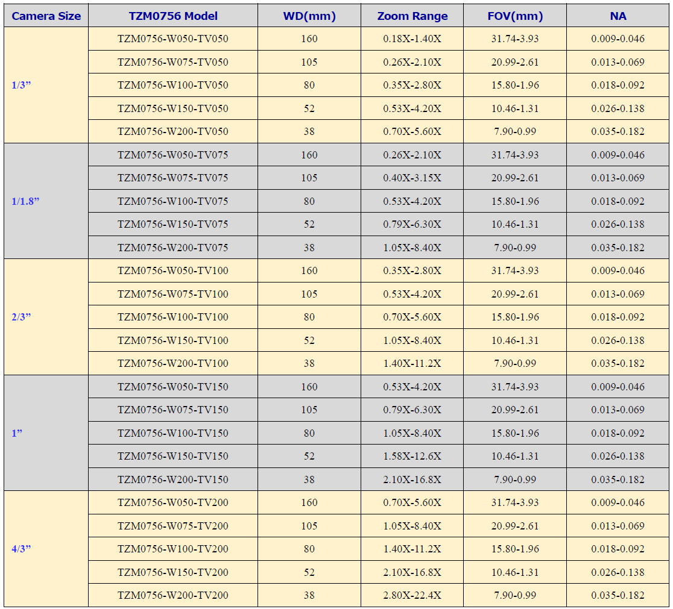
Task: Click zoom range 0.18X-1.40X
Action: [x=412, y=39]
